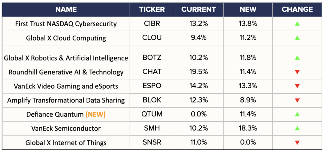Select the orange (NEW) label beside Defiance Quantum
This screenshot has height=152, width=324.
pos(95,114)
